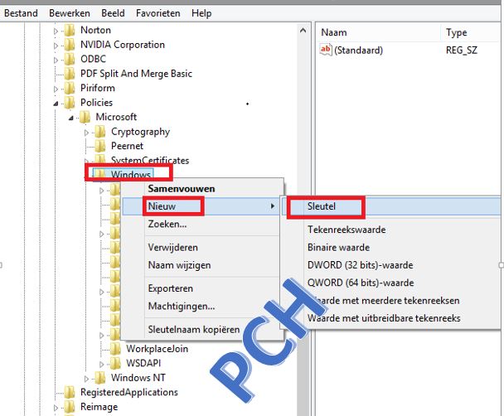The image size is (504, 416).
Task: Select the WorkplaceJoin key
Action: [x=157, y=349]
